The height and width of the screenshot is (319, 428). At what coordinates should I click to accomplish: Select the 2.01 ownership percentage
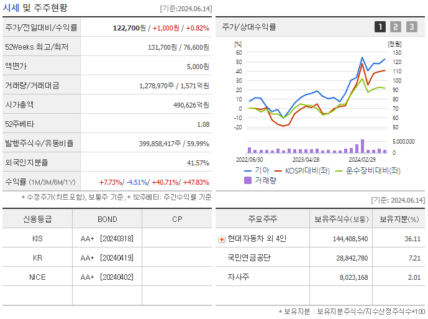[414, 278]
